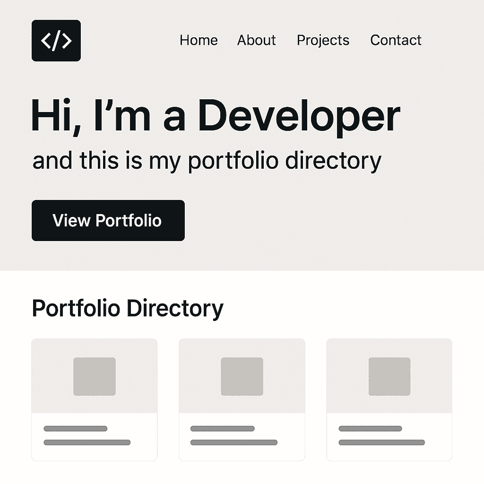Select the Projects menu entry
The width and height of the screenshot is (484, 484).
click(x=323, y=41)
